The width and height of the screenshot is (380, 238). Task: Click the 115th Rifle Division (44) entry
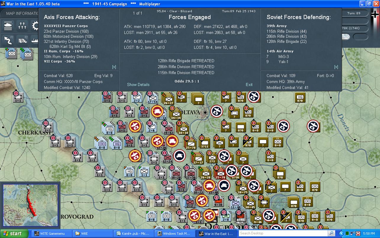(x=287, y=31)
